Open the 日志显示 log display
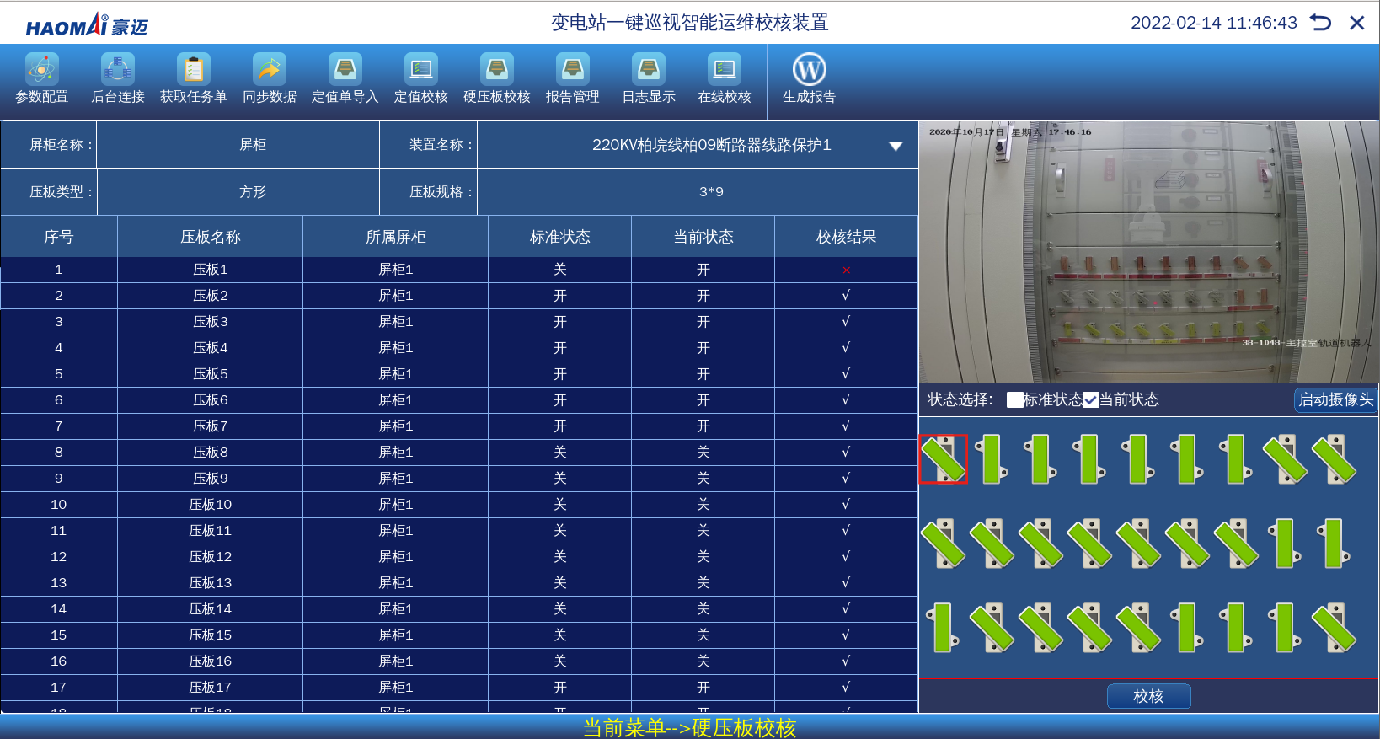This screenshot has width=1380, height=739. [x=648, y=71]
